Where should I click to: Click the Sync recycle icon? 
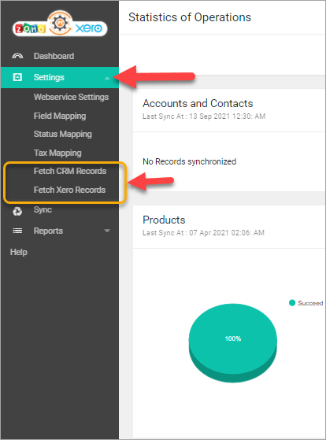coord(17,211)
